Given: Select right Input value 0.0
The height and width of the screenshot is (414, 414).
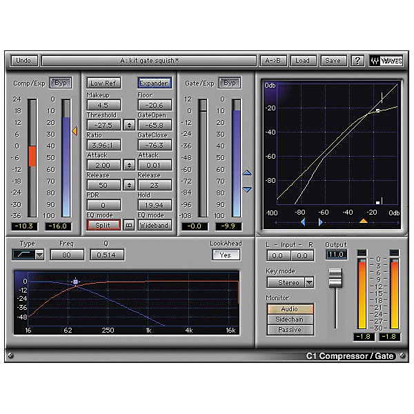Looking at the screenshot, I should tap(302, 255).
